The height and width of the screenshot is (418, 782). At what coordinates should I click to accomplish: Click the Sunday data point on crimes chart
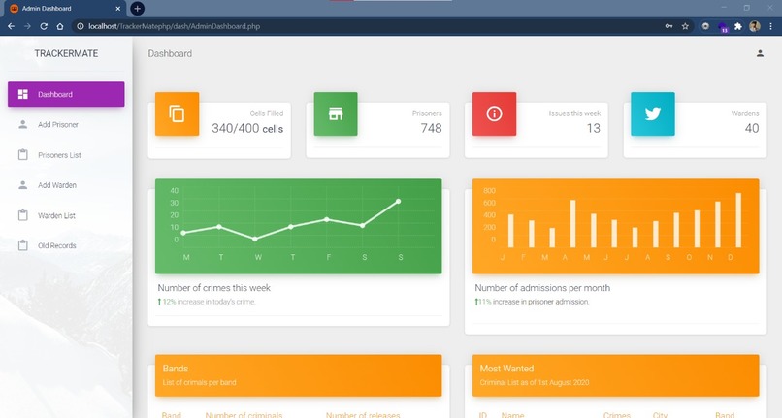(x=398, y=202)
